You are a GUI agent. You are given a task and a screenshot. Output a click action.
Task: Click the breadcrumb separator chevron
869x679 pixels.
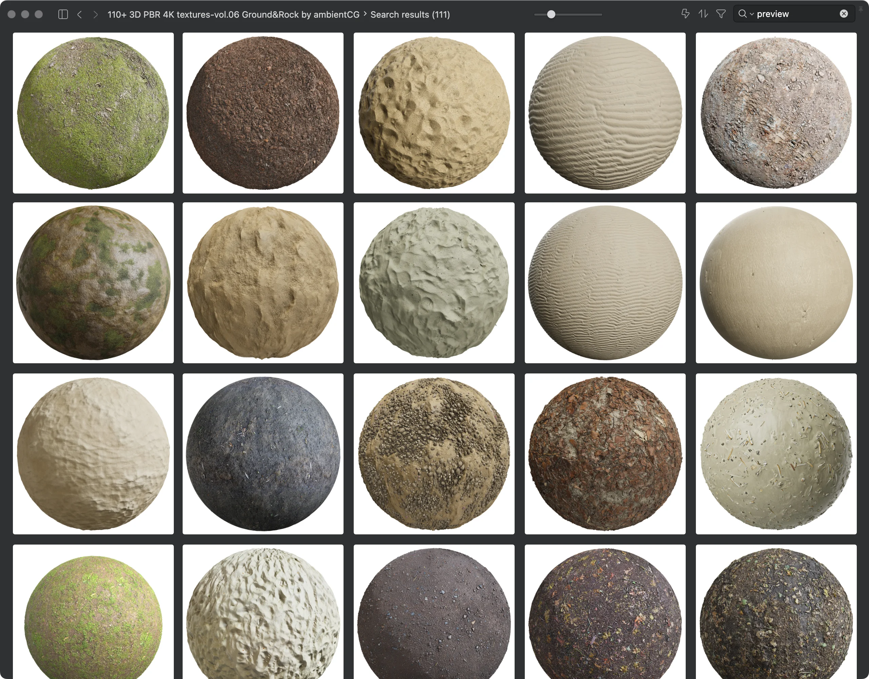tap(365, 14)
